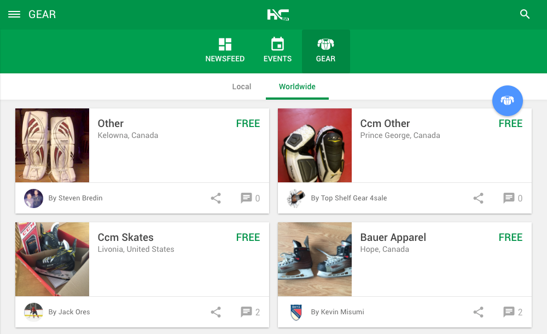Open the Bauer Apparel listing title

393,238
